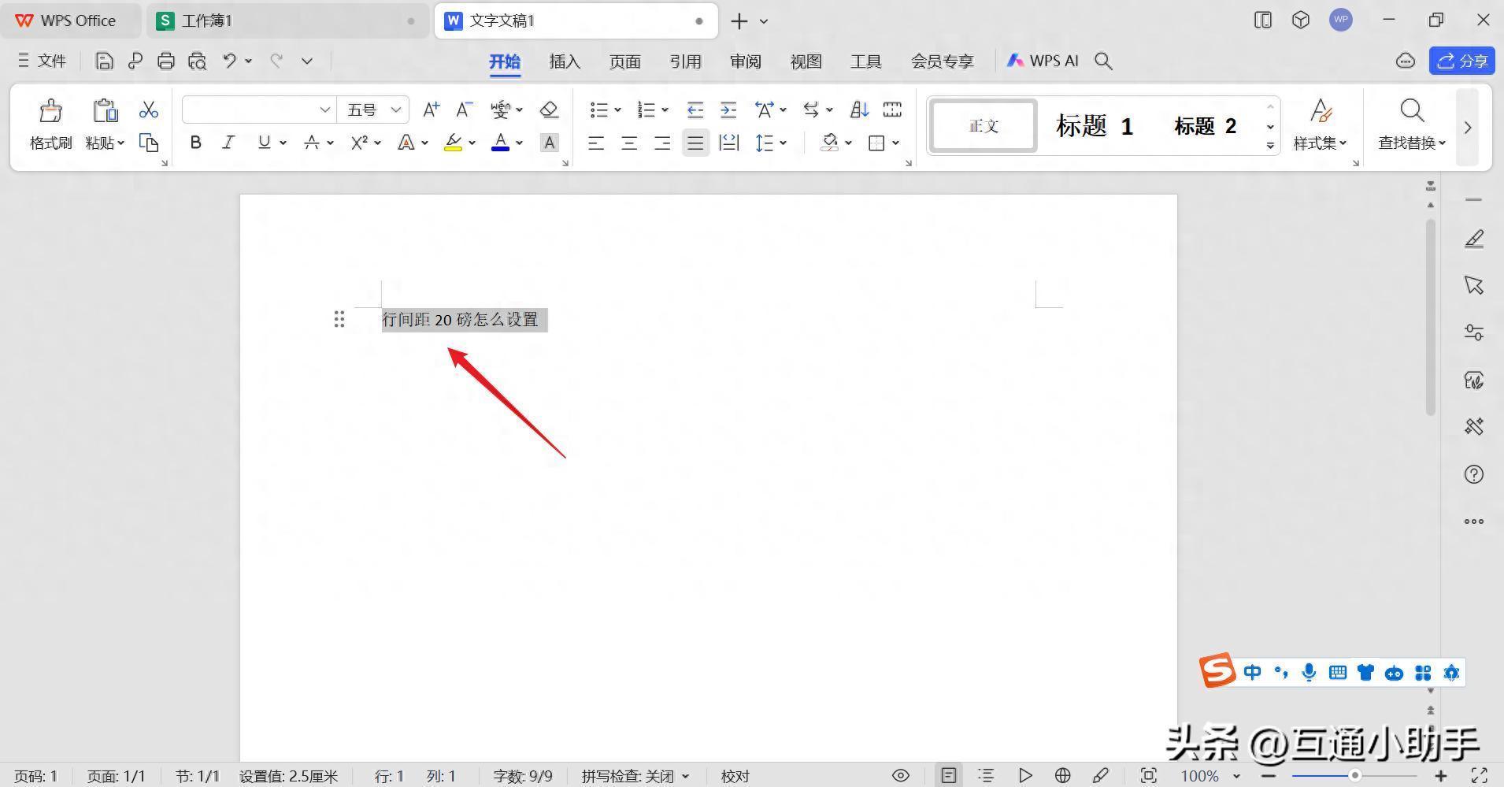Click the clear formatting eraser icon
This screenshot has height=787, width=1504.
tap(549, 110)
